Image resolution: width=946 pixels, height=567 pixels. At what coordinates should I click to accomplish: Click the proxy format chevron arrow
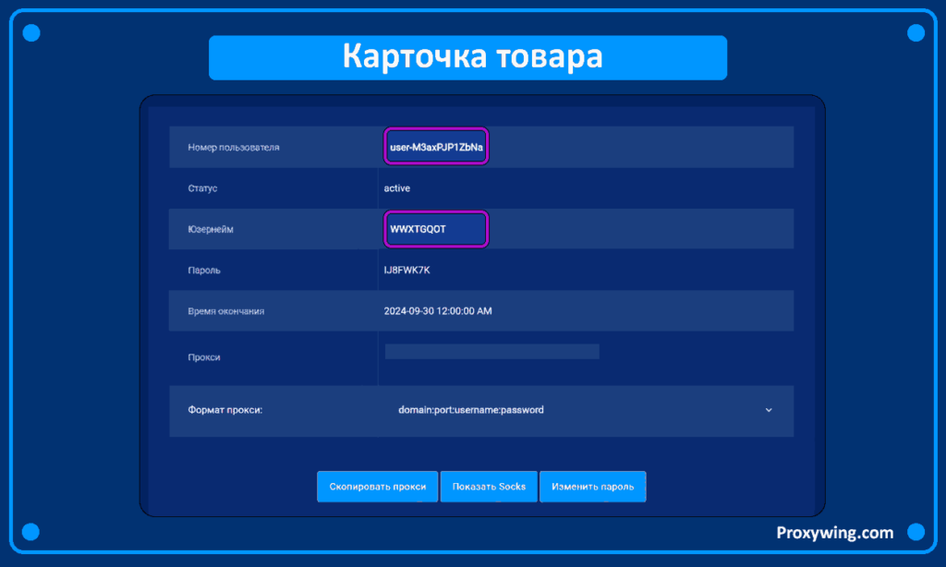pos(769,410)
